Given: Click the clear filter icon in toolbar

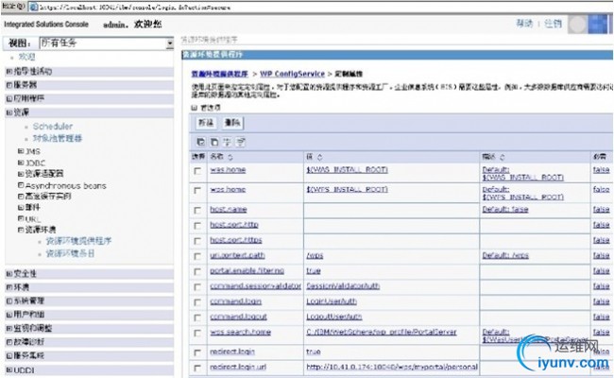Looking at the screenshot, I should (241, 142).
